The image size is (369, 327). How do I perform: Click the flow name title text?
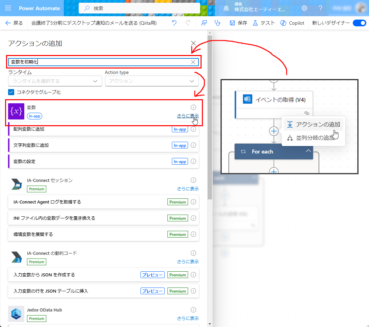pos(94,23)
